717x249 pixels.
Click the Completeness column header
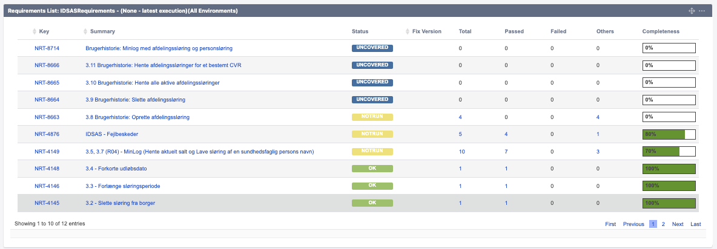click(x=661, y=31)
